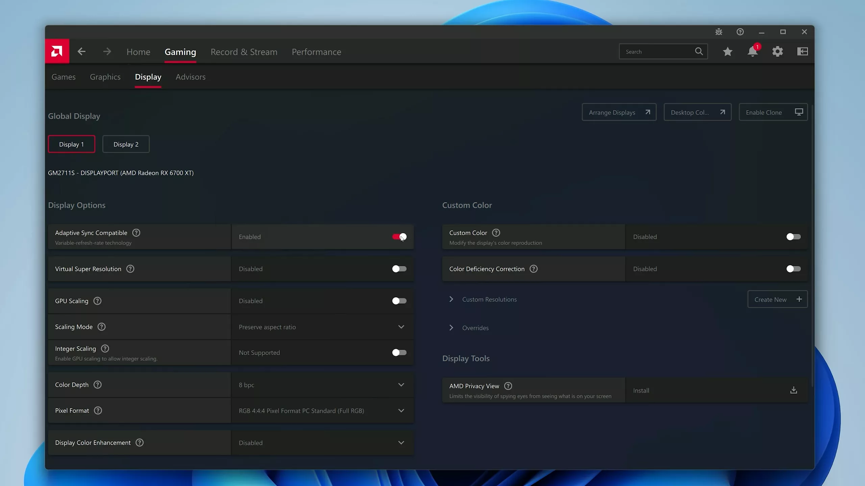Expand Overrides section
Viewport: 865px width, 486px height.
(451, 327)
